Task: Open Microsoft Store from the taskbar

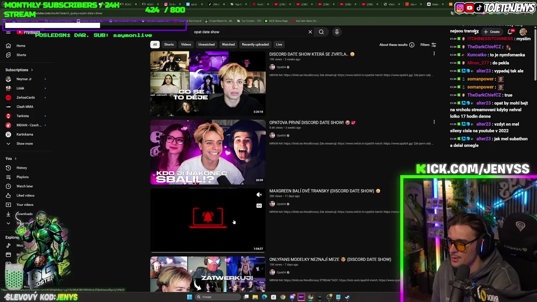Action: [274, 297]
